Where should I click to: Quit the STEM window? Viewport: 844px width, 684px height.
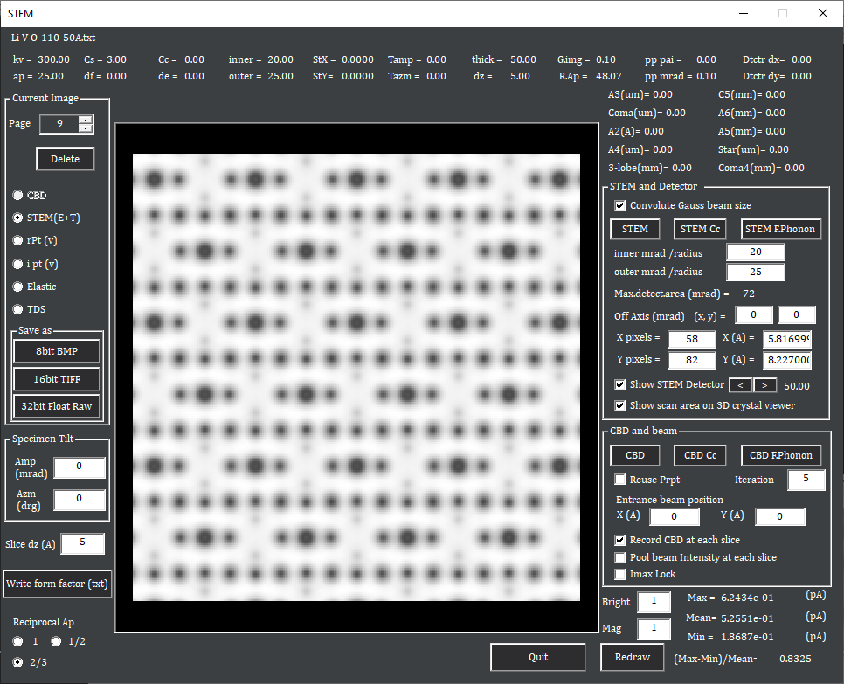pyautogui.click(x=537, y=657)
